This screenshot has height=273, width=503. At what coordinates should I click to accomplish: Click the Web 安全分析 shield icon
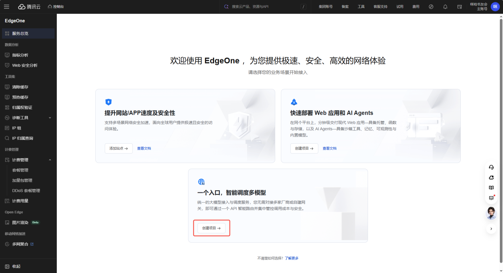tap(7, 65)
